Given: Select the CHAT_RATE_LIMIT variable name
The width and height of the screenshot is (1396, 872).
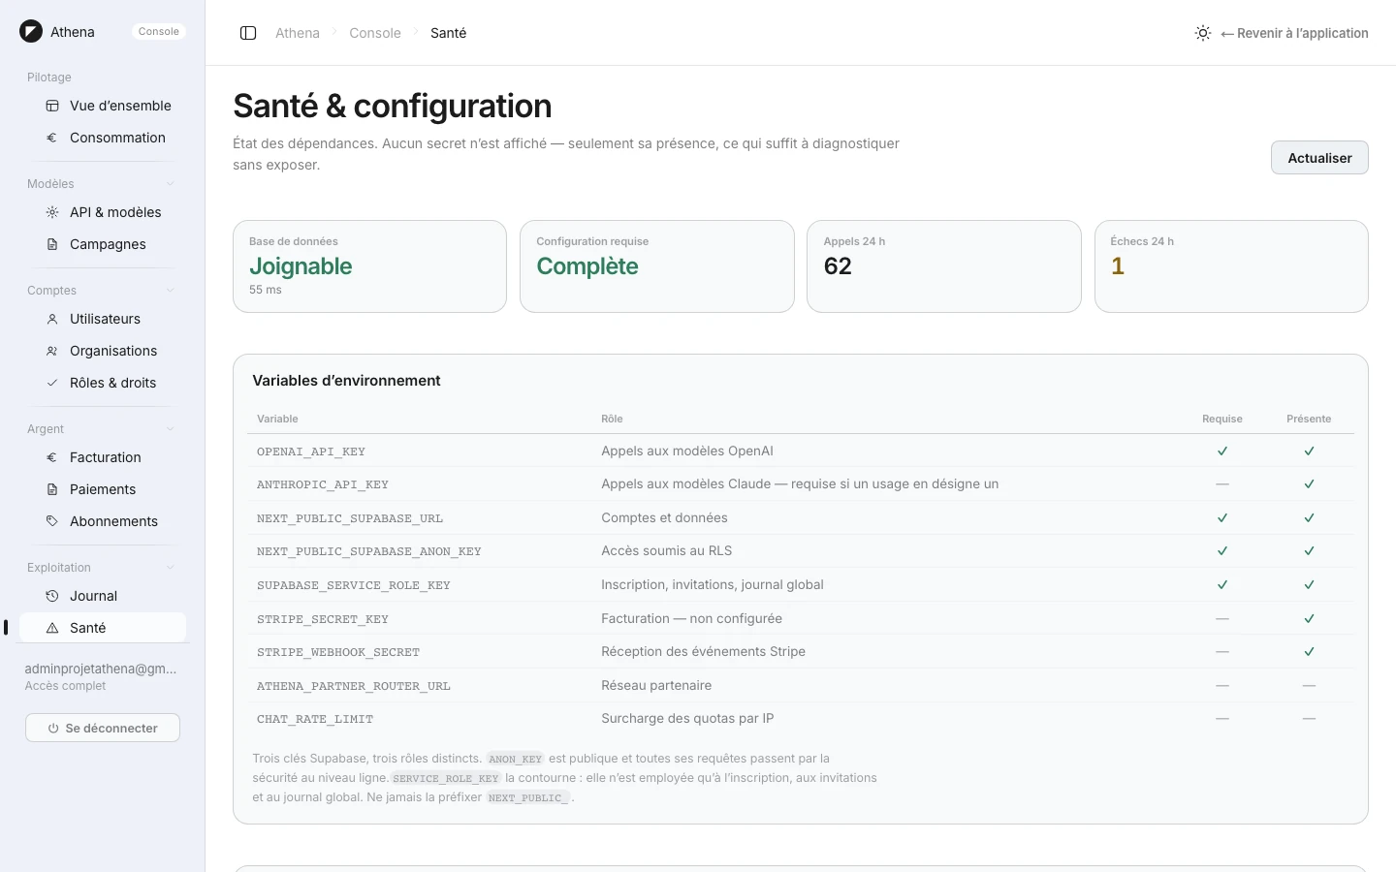Looking at the screenshot, I should (315, 719).
